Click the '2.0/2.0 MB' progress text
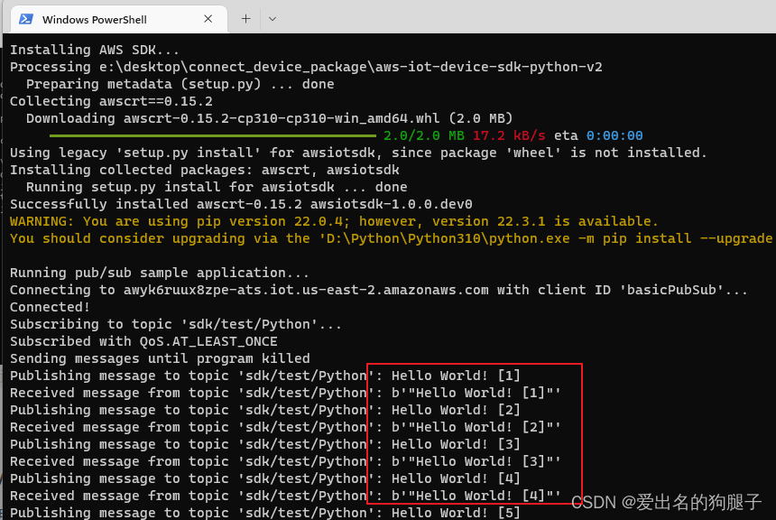This screenshot has width=776, height=520. (423, 135)
